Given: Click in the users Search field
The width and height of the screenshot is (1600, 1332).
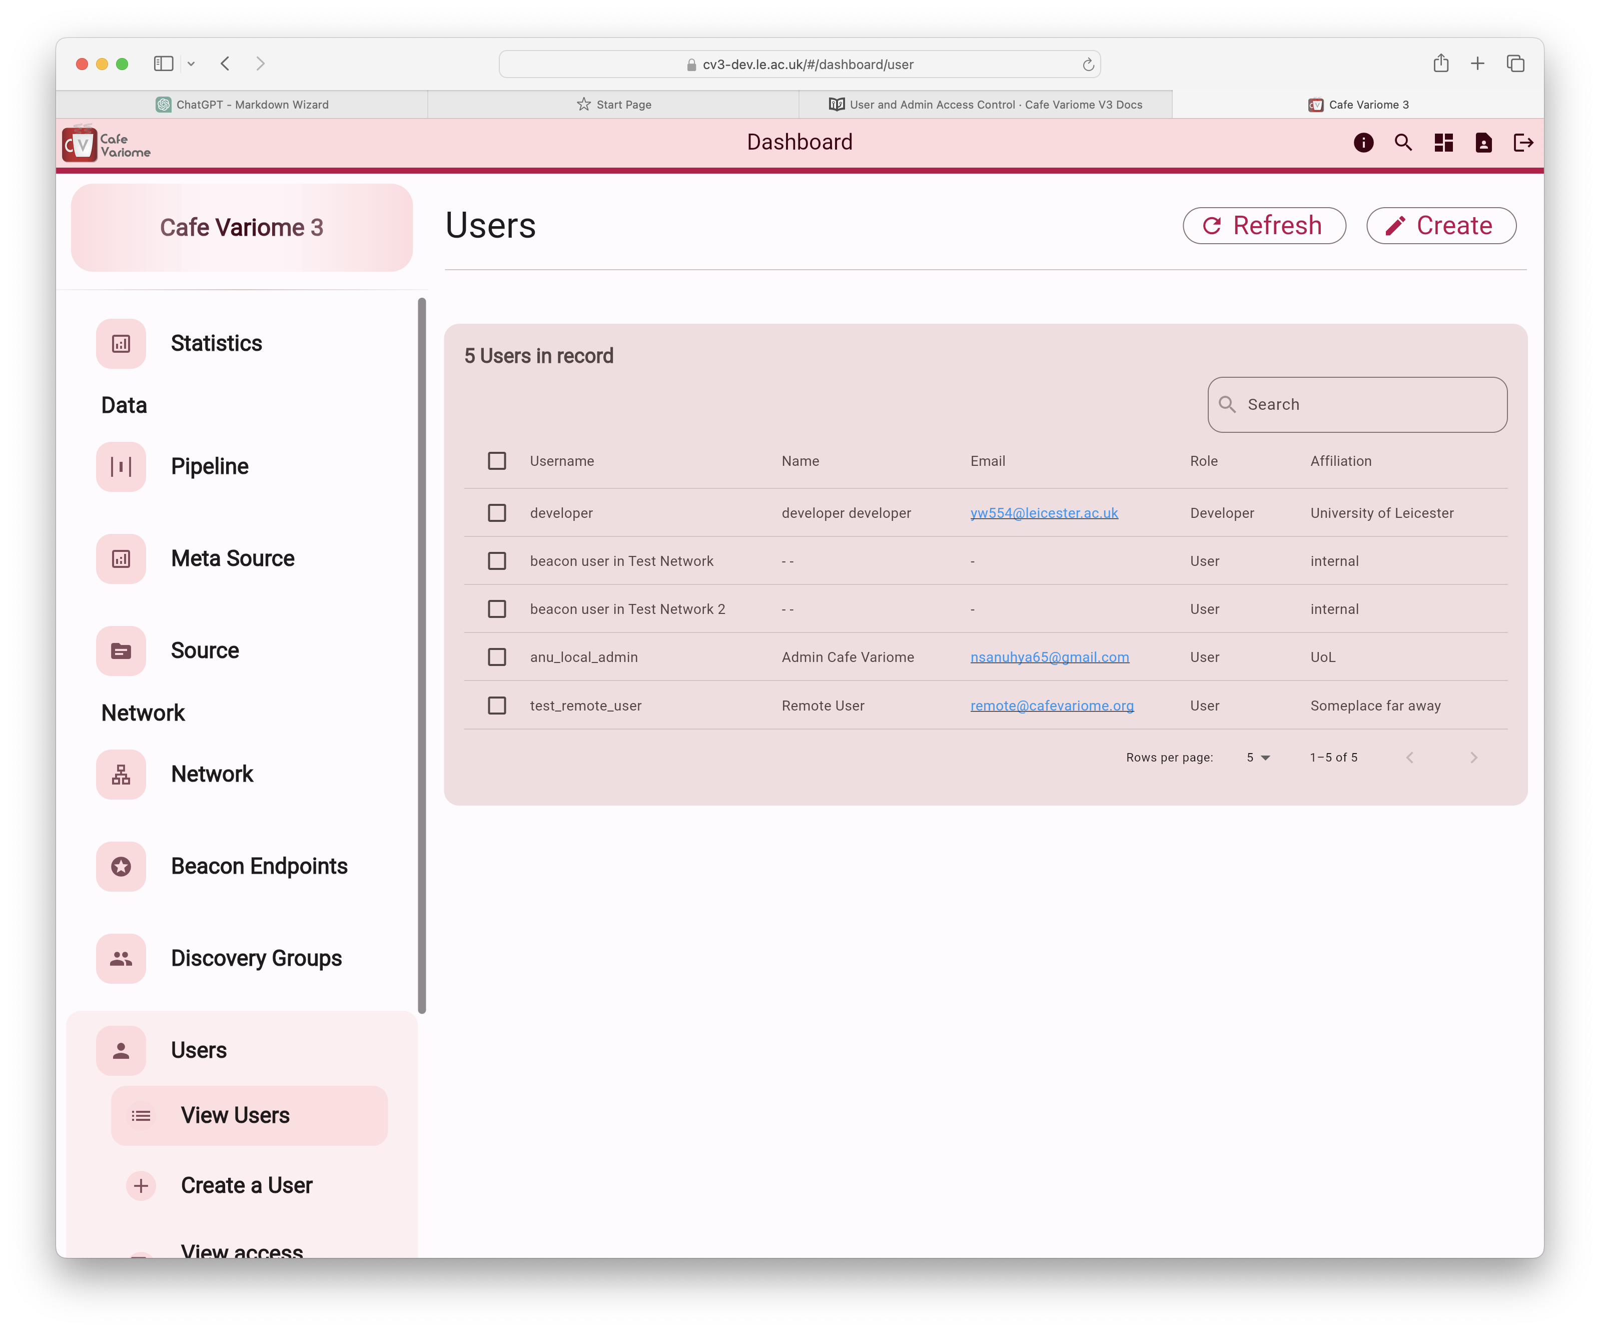Looking at the screenshot, I should tap(1357, 405).
